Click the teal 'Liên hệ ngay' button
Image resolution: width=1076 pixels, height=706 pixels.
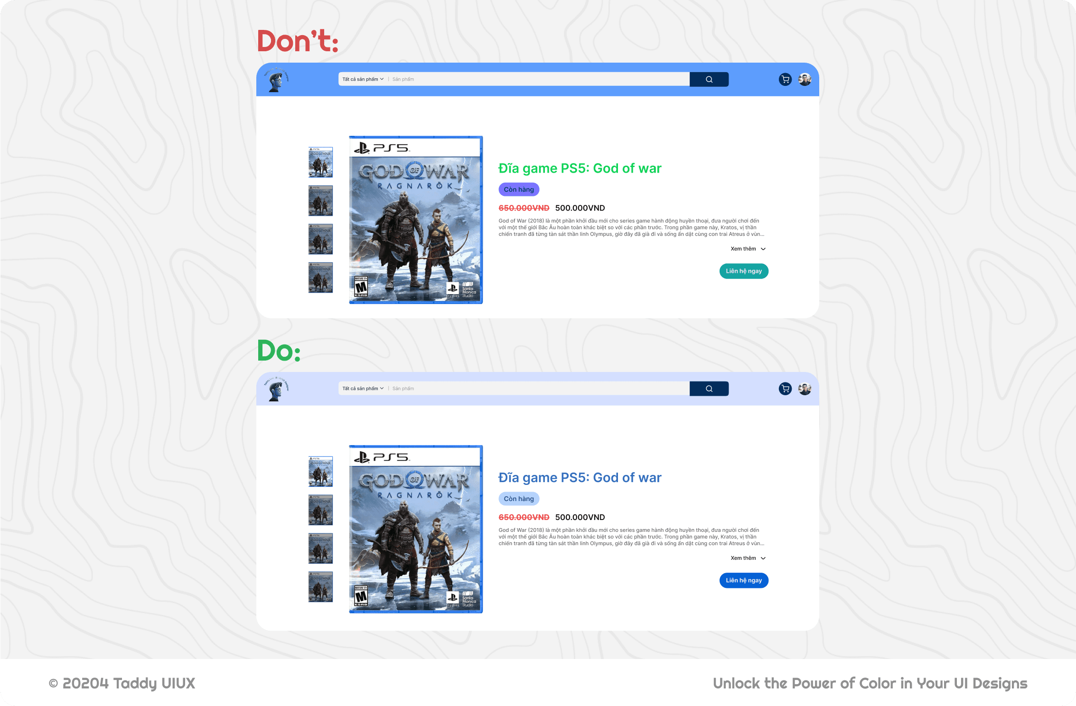coord(744,271)
